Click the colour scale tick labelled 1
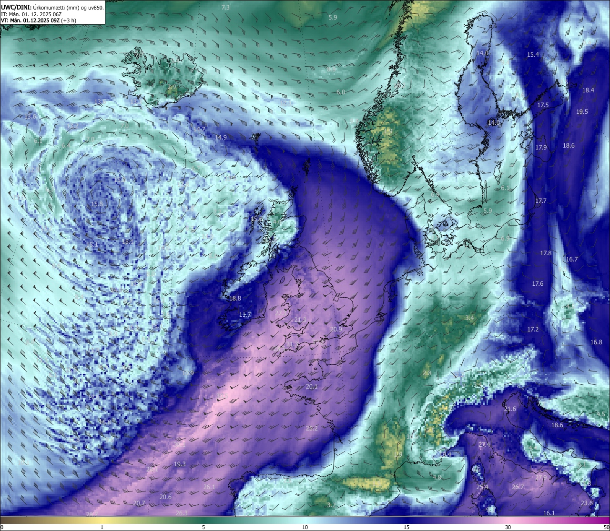Viewport: 610px width, 531px height. (x=102, y=527)
